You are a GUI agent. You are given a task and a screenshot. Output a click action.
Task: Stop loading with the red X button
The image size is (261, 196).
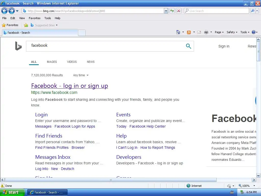(179, 11)
